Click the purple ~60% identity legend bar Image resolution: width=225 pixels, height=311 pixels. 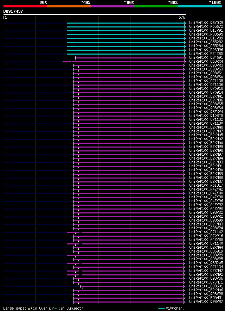click(x=112, y=6)
